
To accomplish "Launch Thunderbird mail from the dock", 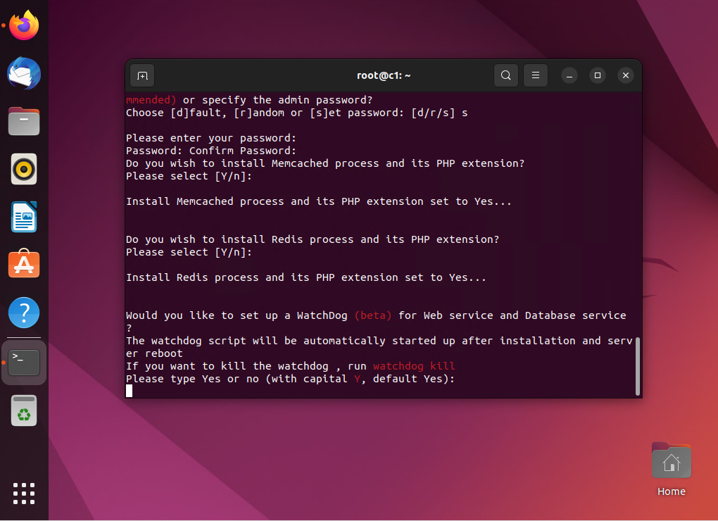I will tap(24, 74).
